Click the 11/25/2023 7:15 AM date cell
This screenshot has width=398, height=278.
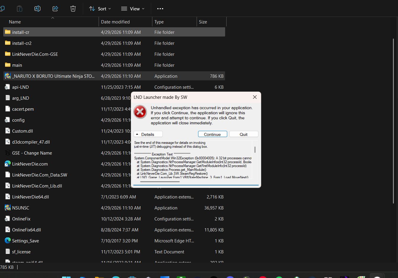[121, 87]
